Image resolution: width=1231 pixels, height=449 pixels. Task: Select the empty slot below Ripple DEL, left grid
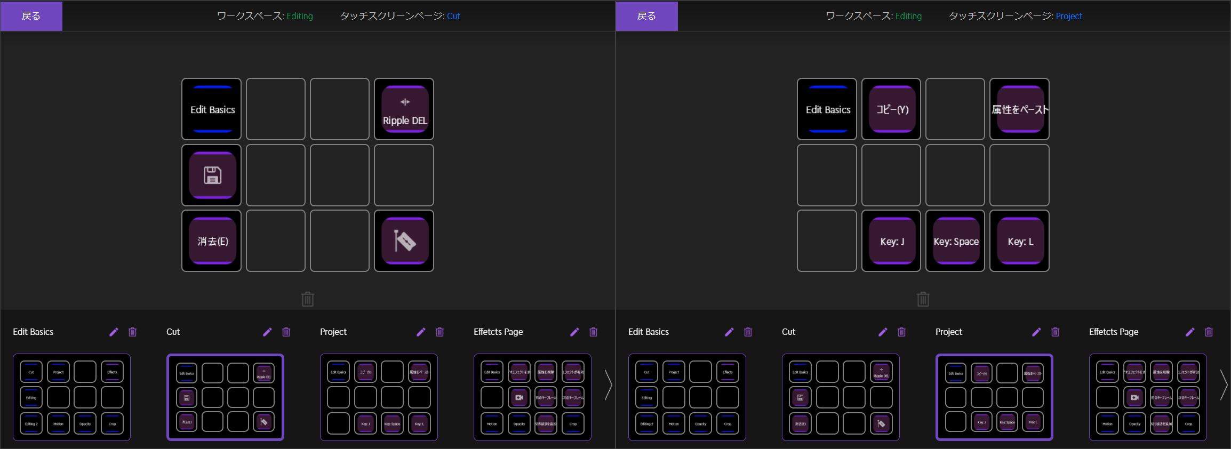[404, 175]
